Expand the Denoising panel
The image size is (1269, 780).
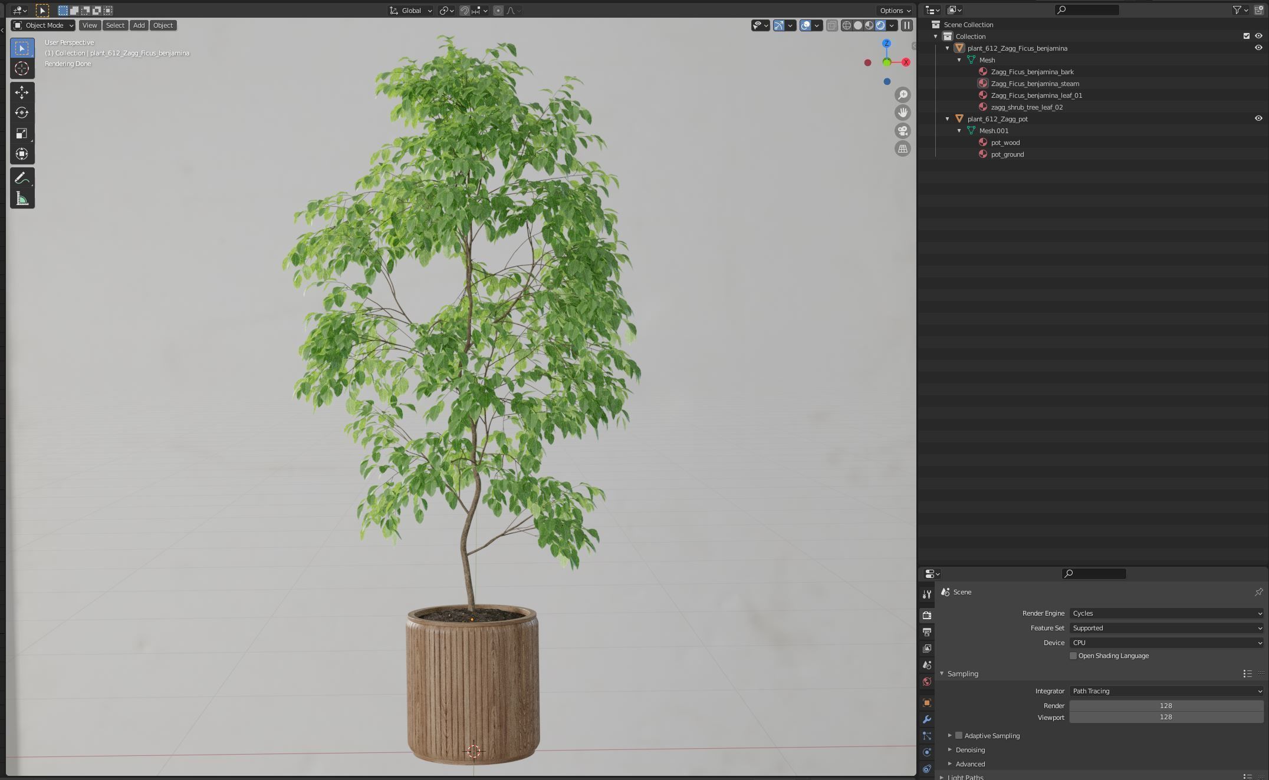[970, 750]
